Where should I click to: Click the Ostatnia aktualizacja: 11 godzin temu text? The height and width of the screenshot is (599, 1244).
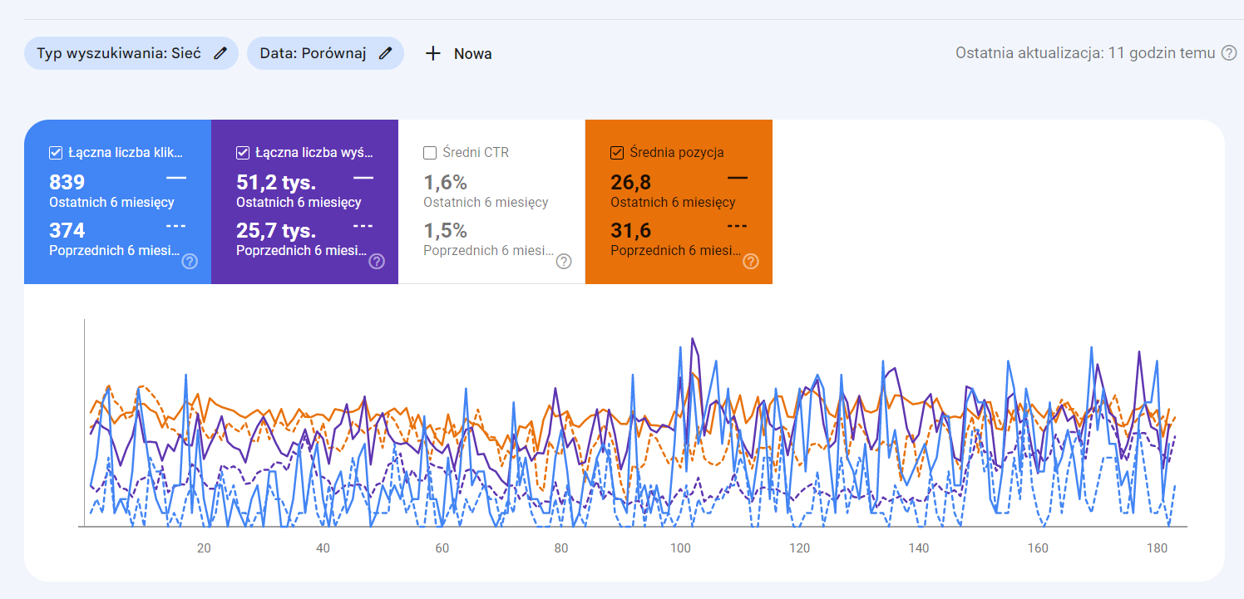(x=1085, y=53)
